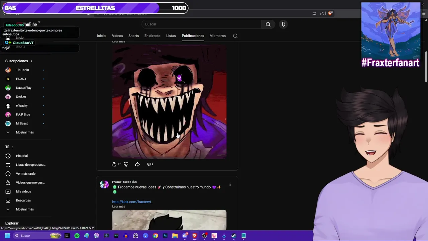Click the 'hace 2 días' post timestamp

click(x=130, y=182)
